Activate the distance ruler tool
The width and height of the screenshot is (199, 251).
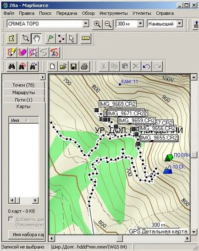(86, 38)
